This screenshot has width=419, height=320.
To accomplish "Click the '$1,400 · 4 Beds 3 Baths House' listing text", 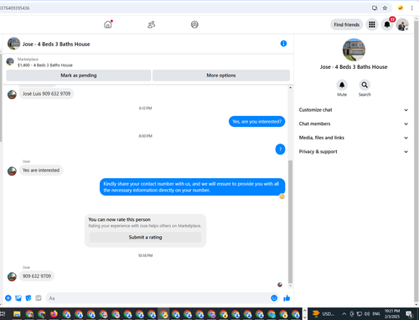I will 45,66.
